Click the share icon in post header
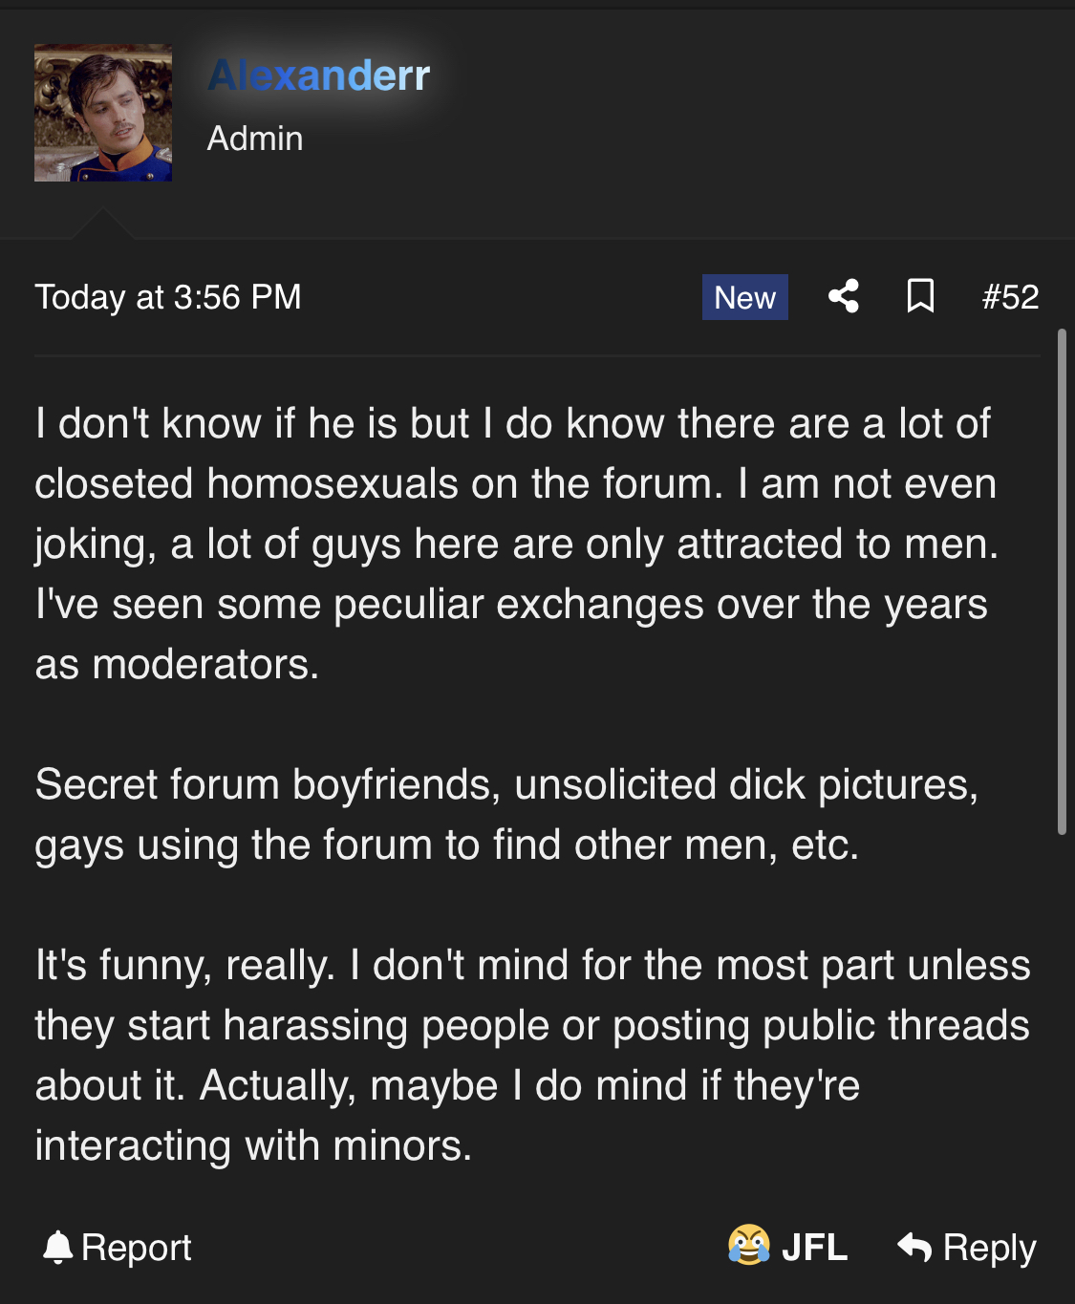 [x=844, y=296]
